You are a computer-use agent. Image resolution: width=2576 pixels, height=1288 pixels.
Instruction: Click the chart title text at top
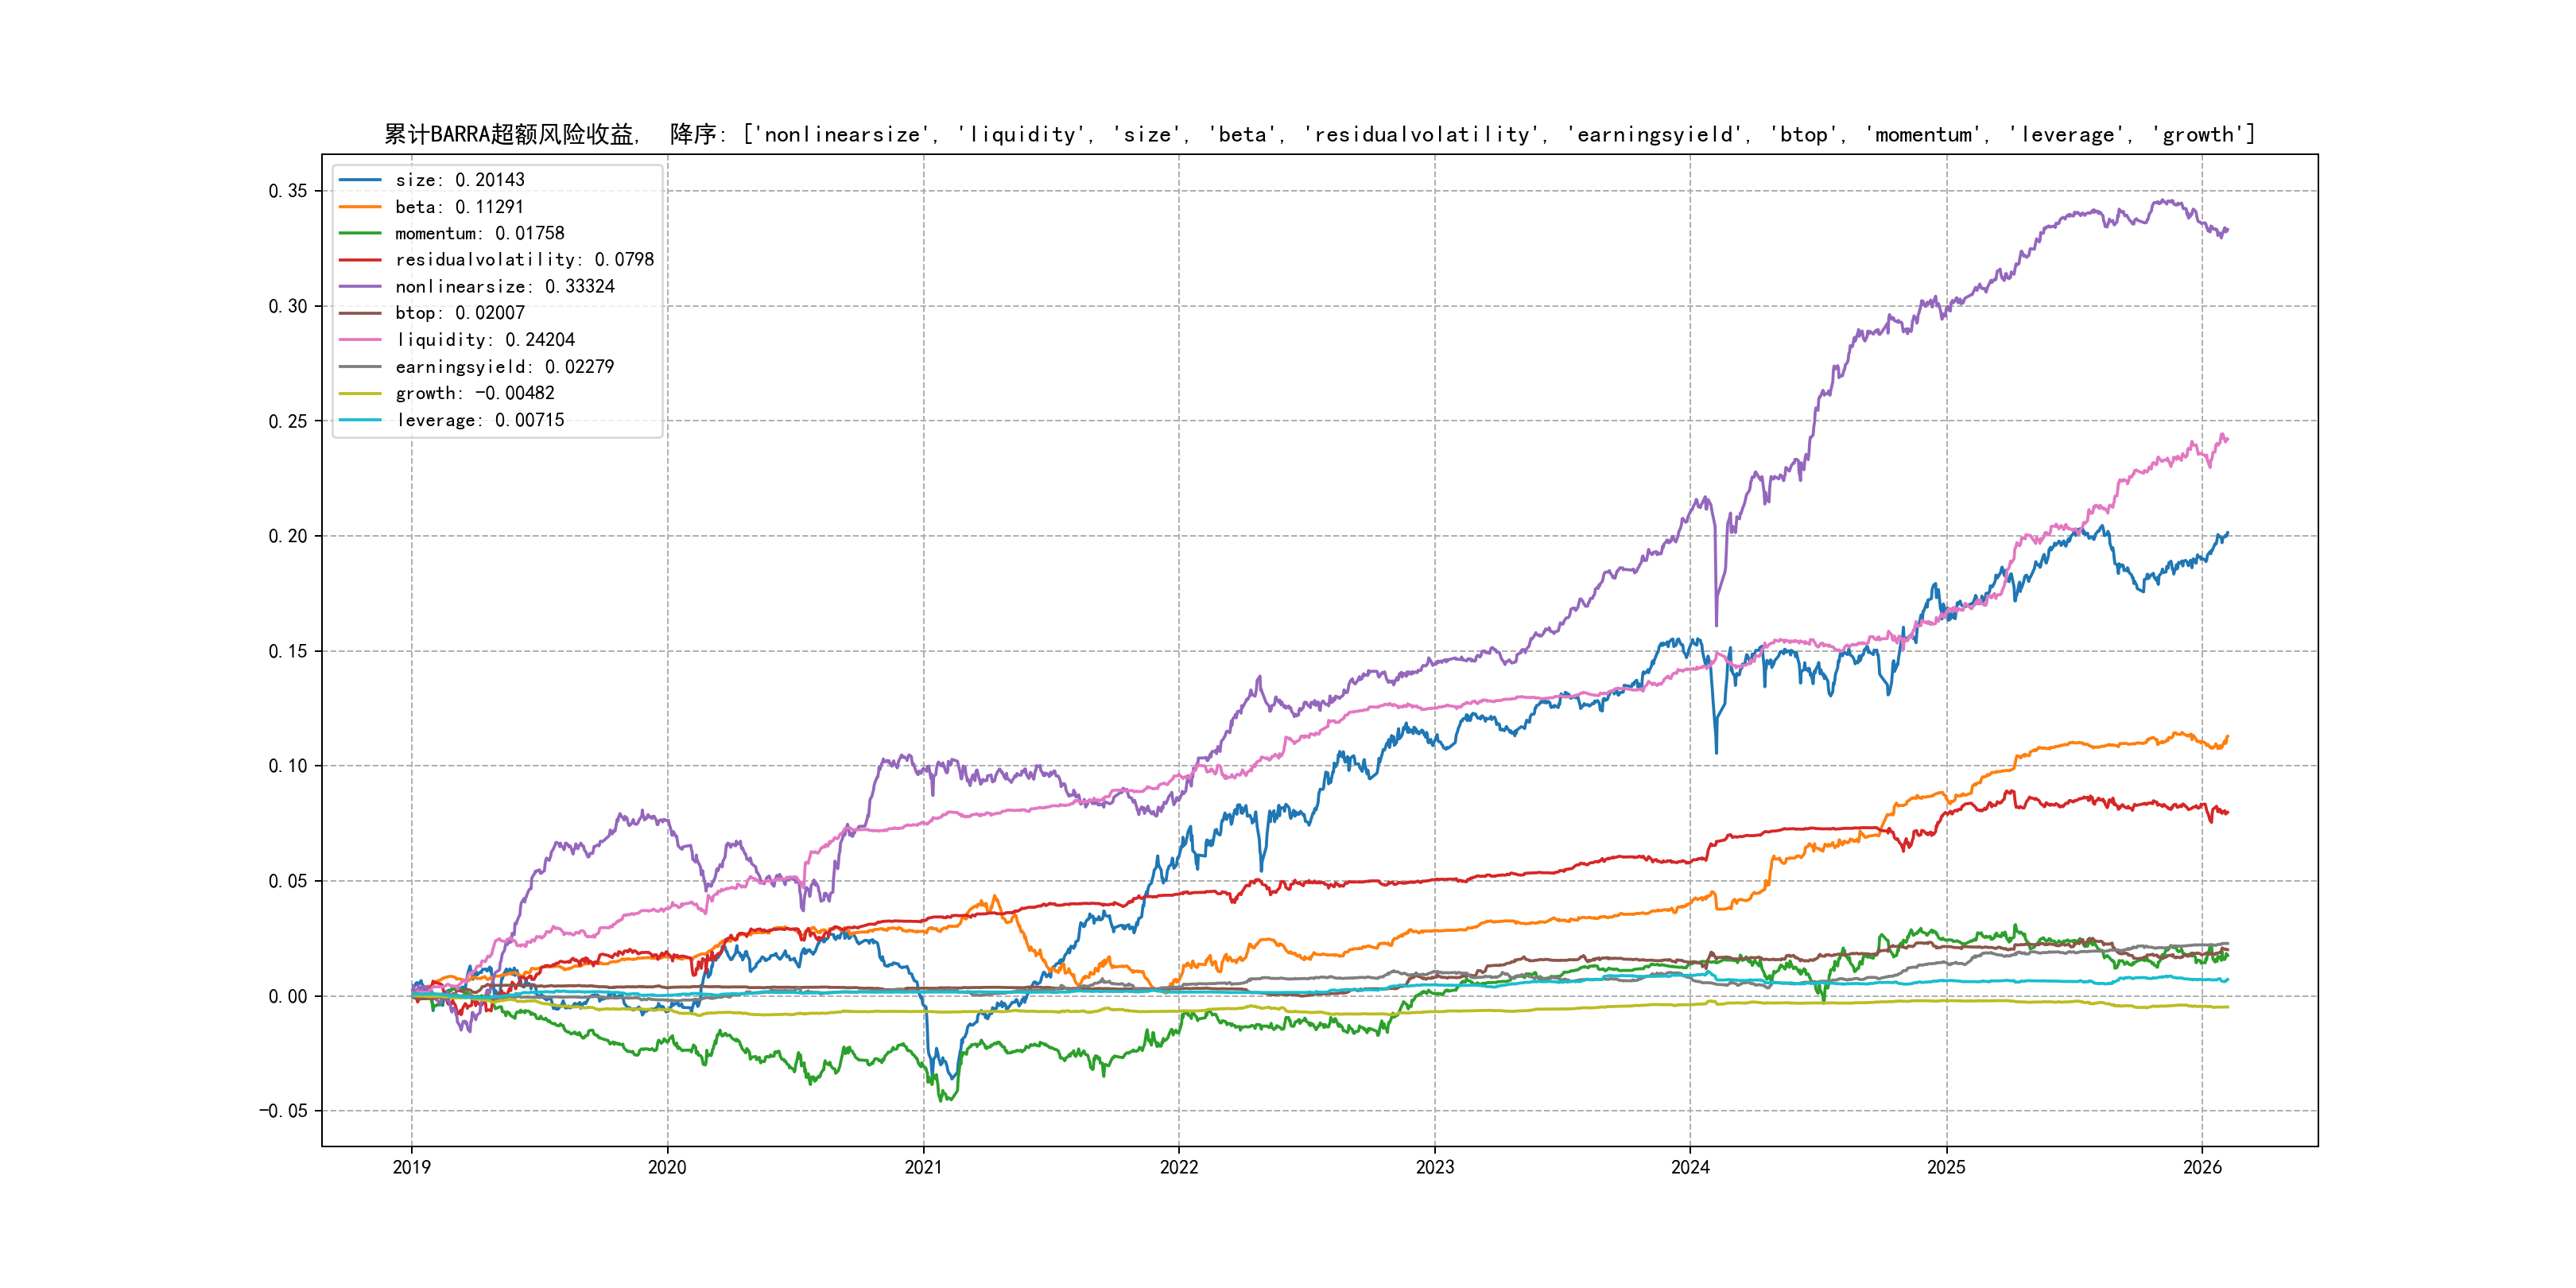tap(1319, 134)
